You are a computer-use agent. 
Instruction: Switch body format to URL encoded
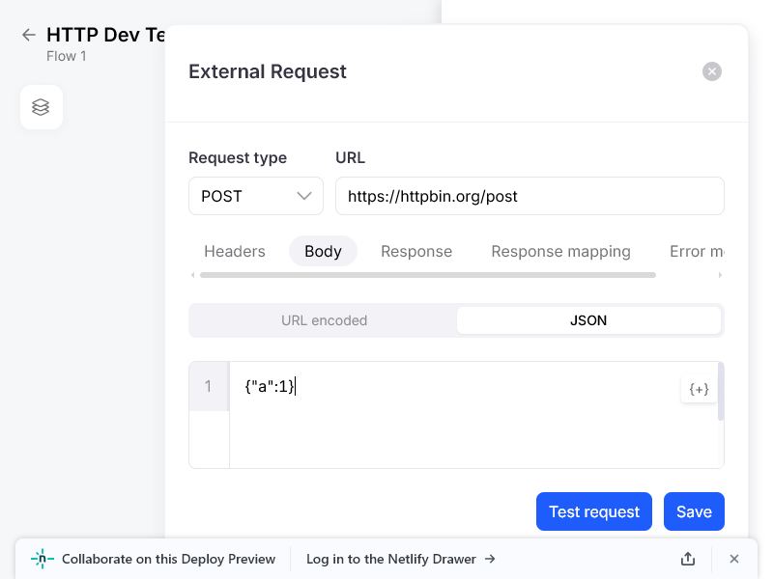click(324, 320)
